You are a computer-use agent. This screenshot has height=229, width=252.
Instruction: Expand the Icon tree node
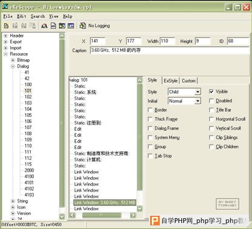coord(13,207)
